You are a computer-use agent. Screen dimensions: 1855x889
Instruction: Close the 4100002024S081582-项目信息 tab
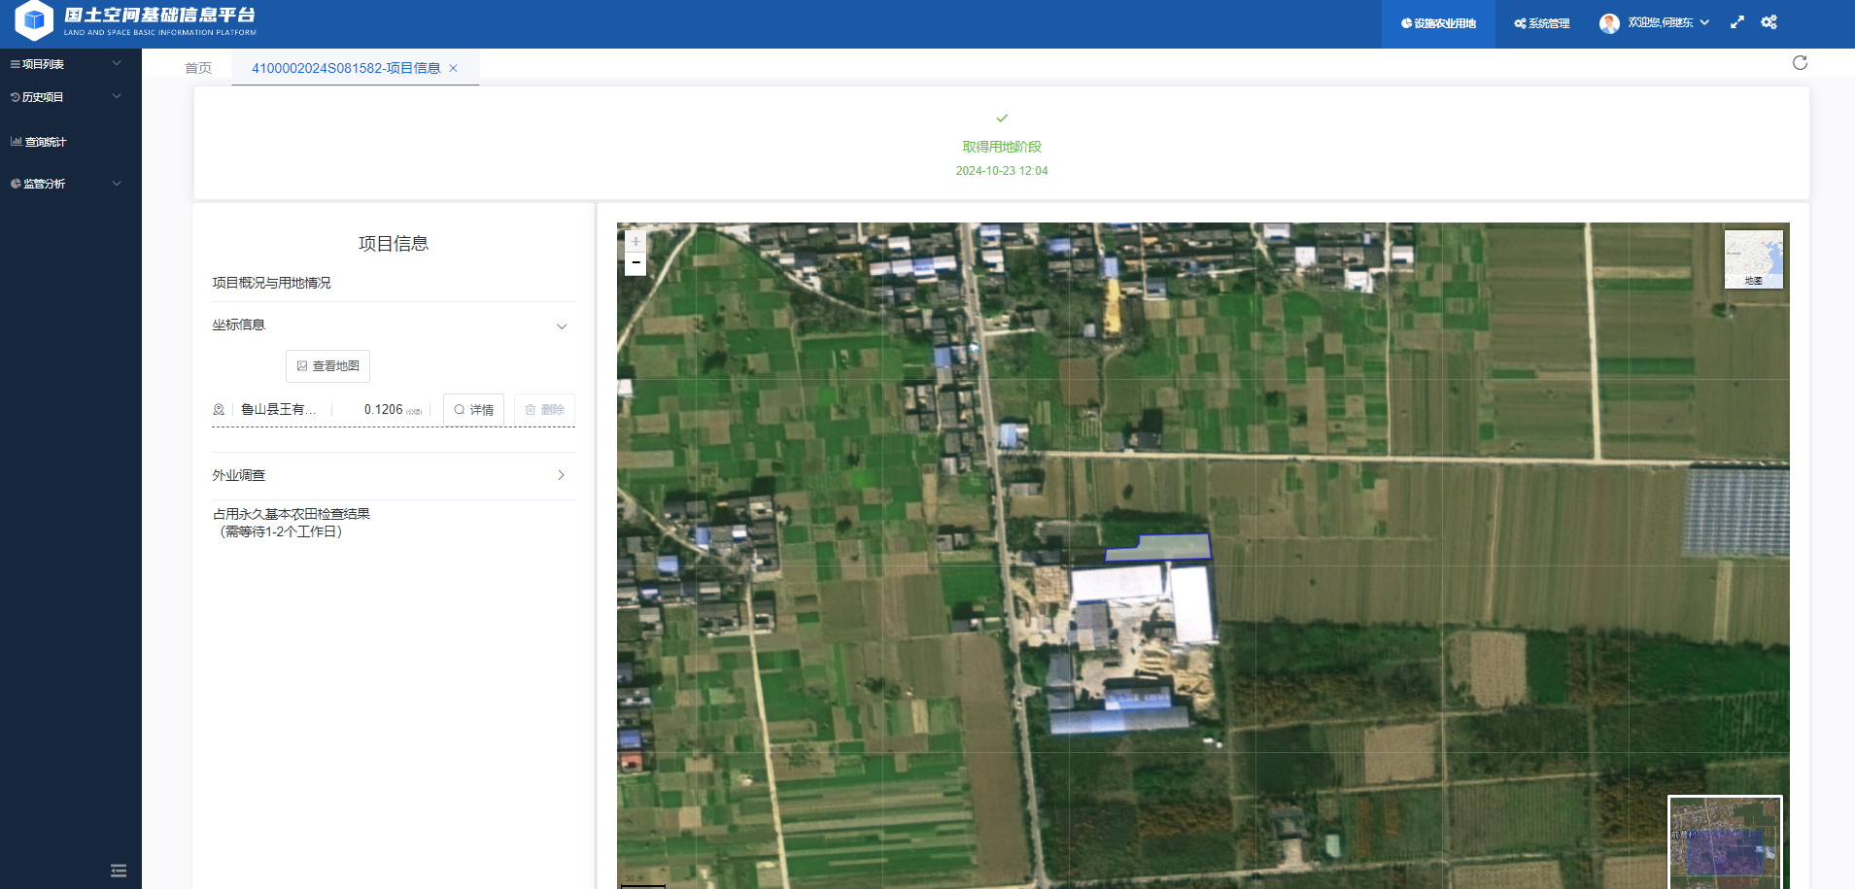[454, 68]
